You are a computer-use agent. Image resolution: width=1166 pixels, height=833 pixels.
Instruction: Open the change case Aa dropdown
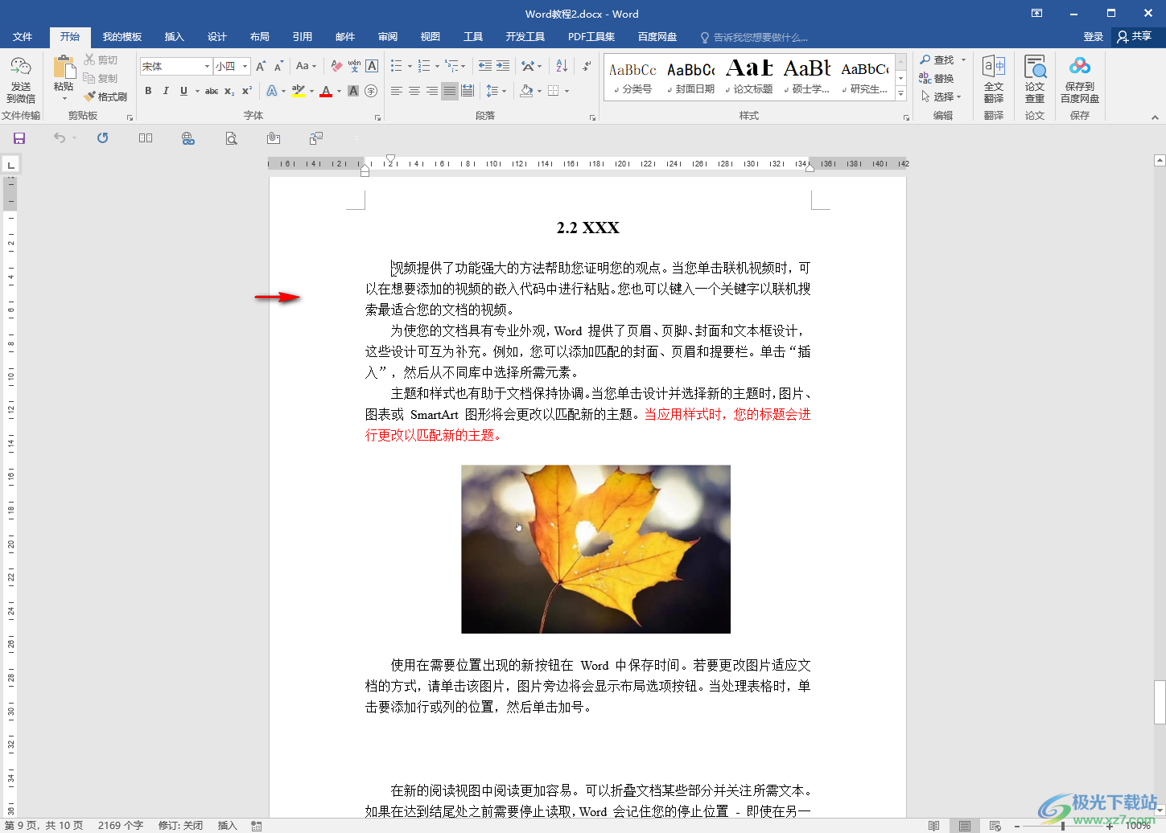pyautogui.click(x=306, y=66)
